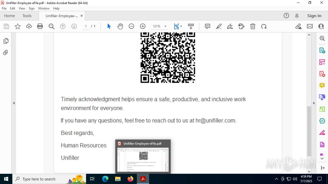Select the Highlight text pen tool
The height and width of the screenshot is (184, 328).
[219, 26]
